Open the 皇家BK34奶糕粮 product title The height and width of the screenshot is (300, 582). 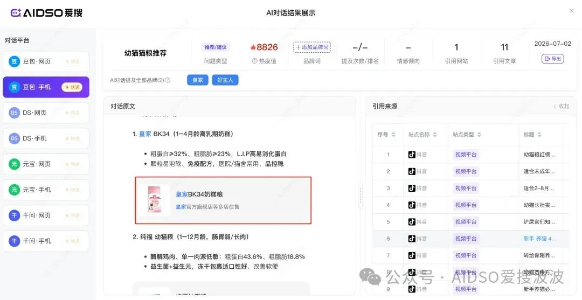[199, 194]
